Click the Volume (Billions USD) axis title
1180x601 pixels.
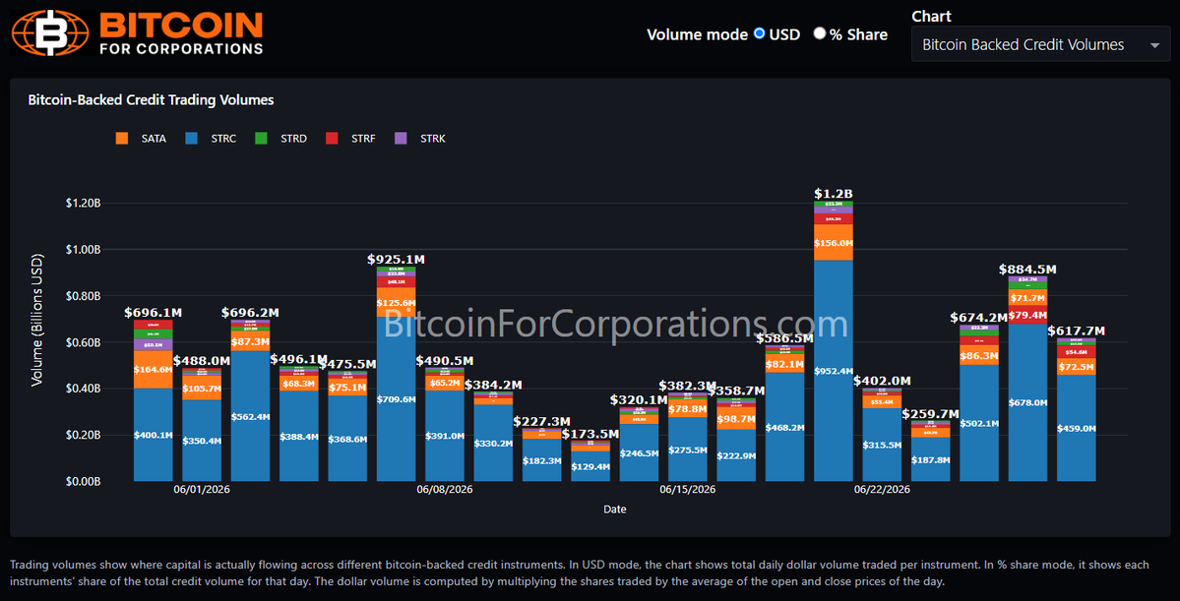click(36, 321)
